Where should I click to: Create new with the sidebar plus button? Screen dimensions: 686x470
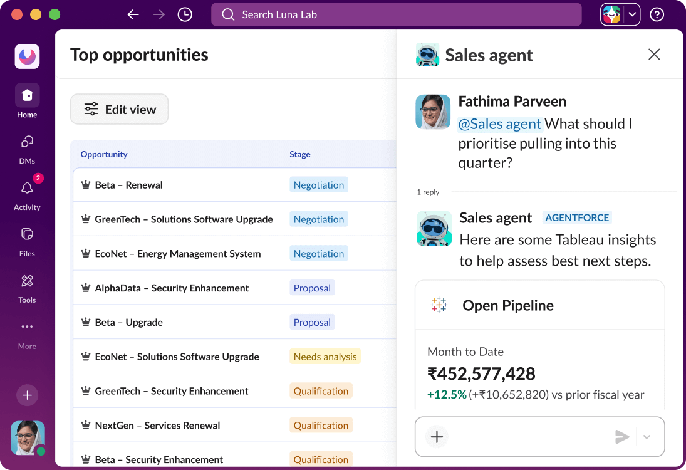pos(27,395)
